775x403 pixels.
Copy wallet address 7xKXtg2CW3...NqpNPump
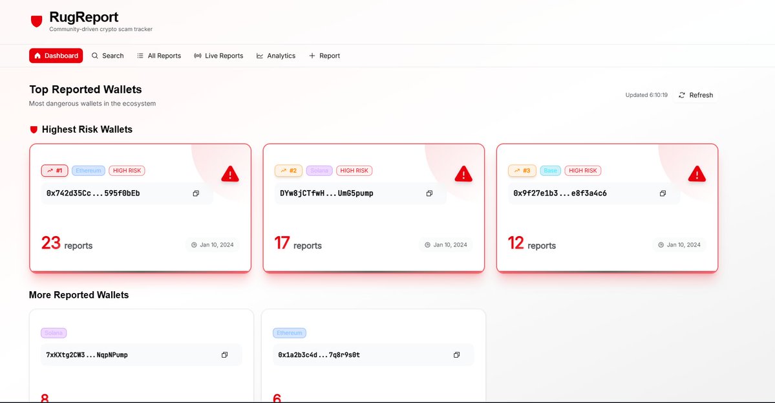tap(224, 355)
